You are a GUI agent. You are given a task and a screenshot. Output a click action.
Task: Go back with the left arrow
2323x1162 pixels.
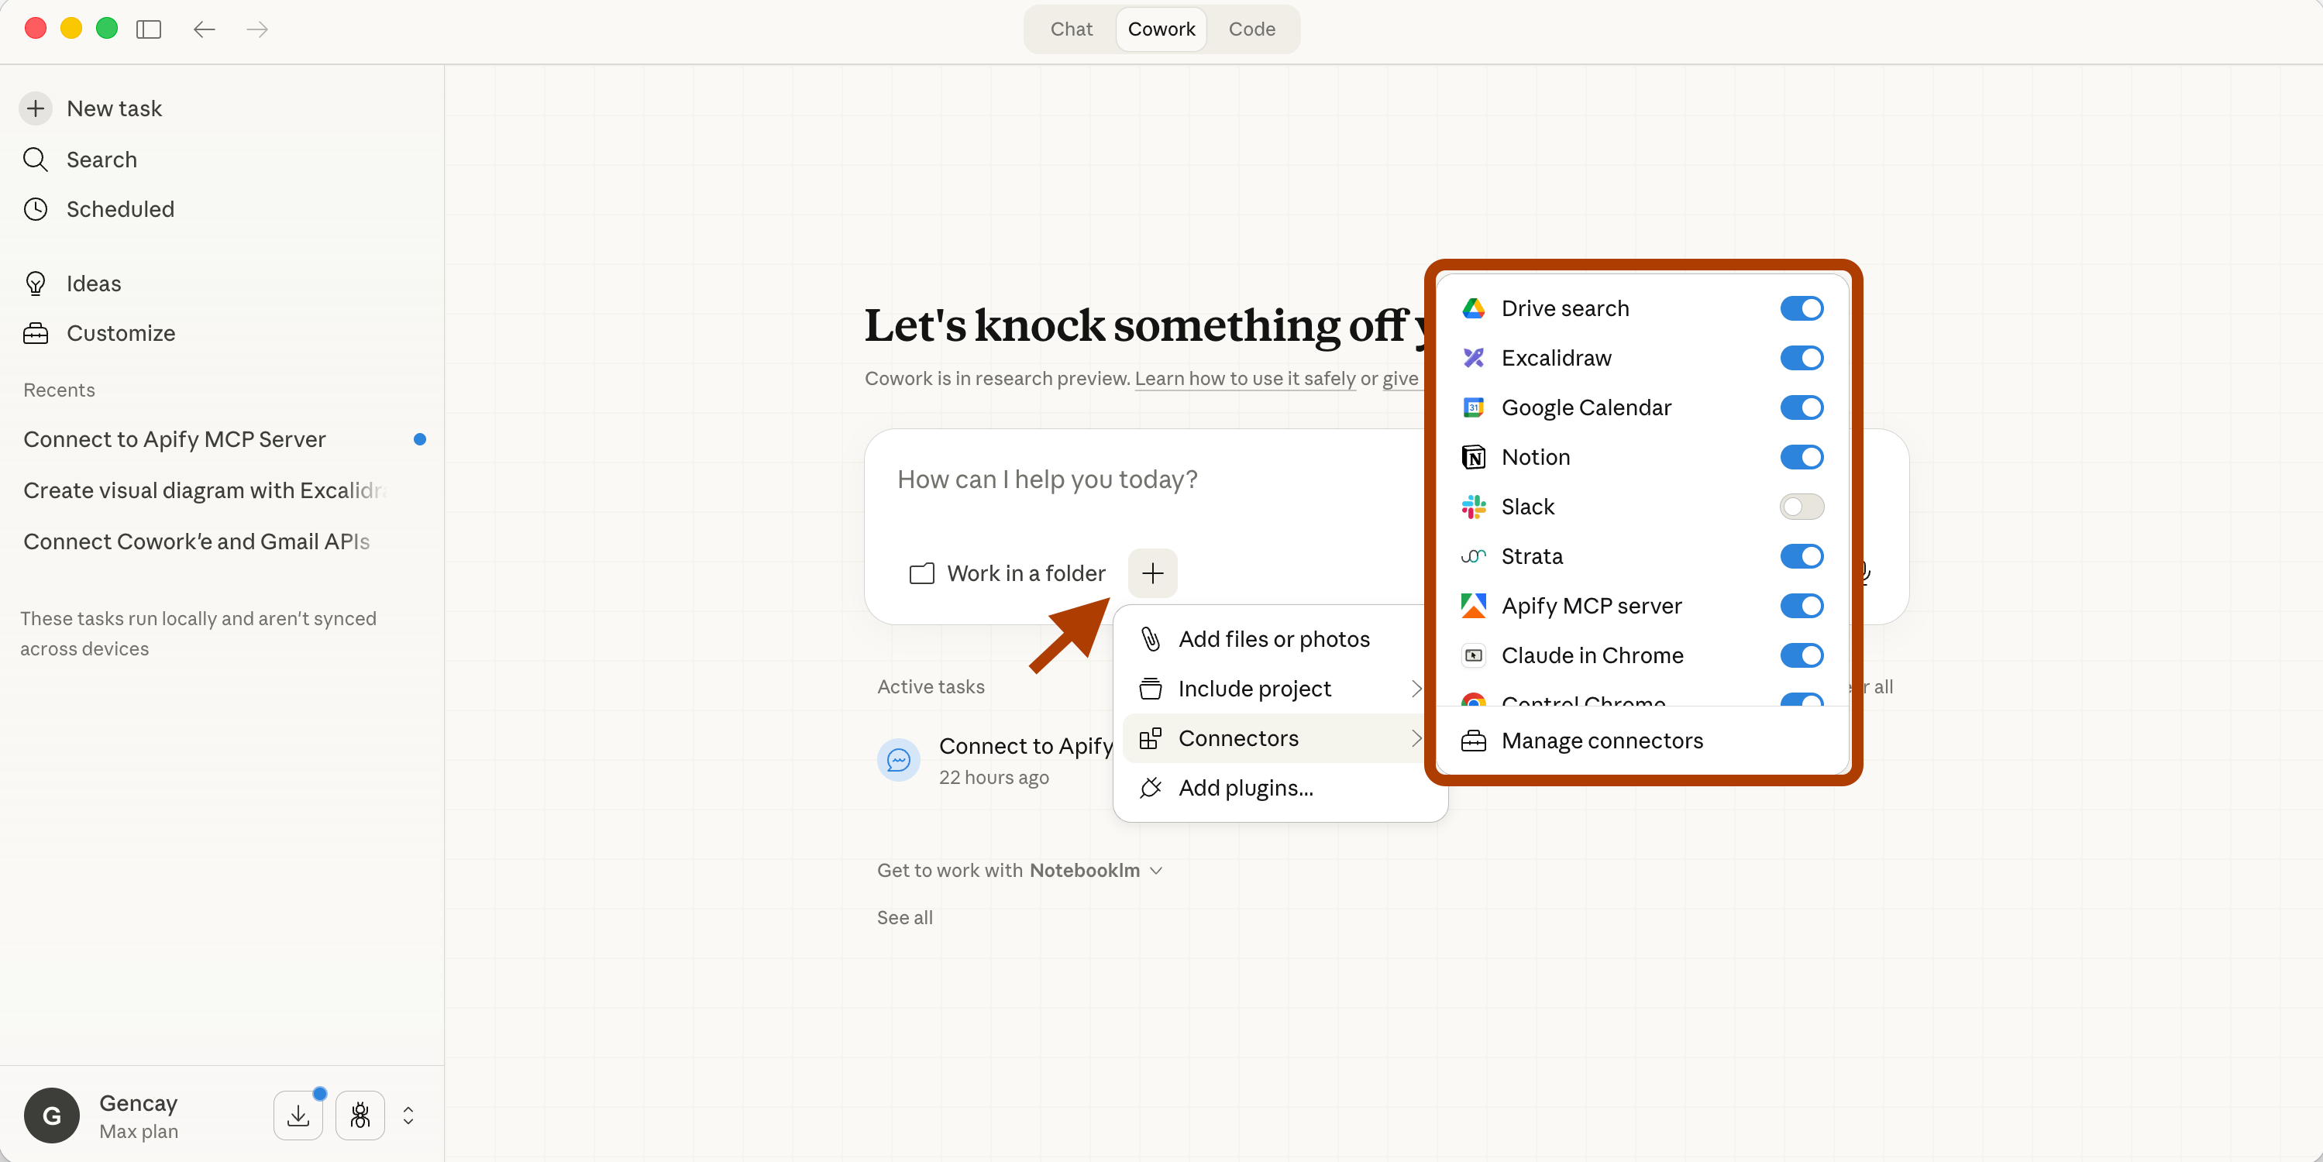[204, 29]
